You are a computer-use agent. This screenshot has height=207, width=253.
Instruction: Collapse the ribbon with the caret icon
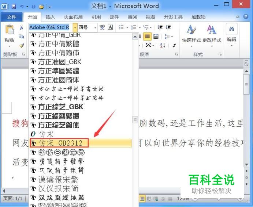pyautogui.click(x=238, y=17)
